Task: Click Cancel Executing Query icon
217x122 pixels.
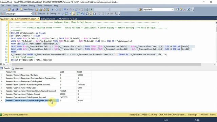Action: click(59, 14)
